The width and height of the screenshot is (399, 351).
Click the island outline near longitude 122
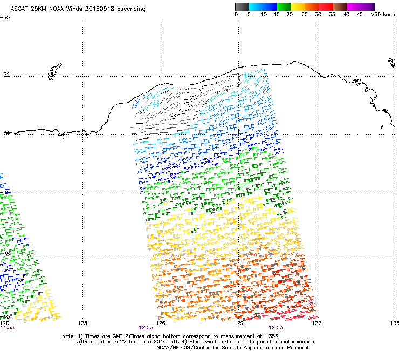tap(54, 72)
